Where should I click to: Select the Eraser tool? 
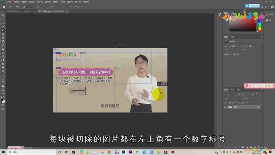point(3,56)
